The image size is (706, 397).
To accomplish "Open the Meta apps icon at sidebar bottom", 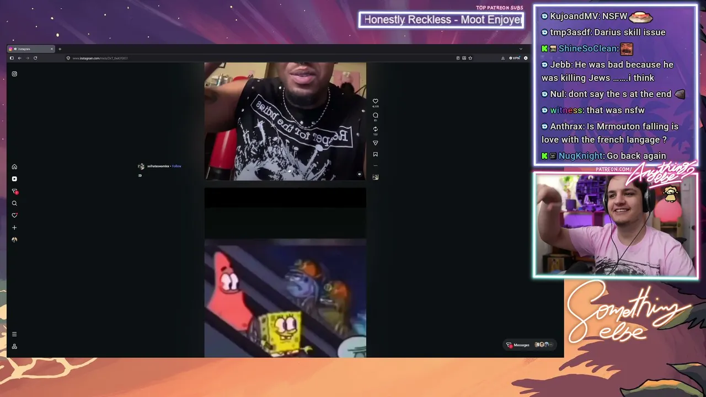I will coord(14,346).
